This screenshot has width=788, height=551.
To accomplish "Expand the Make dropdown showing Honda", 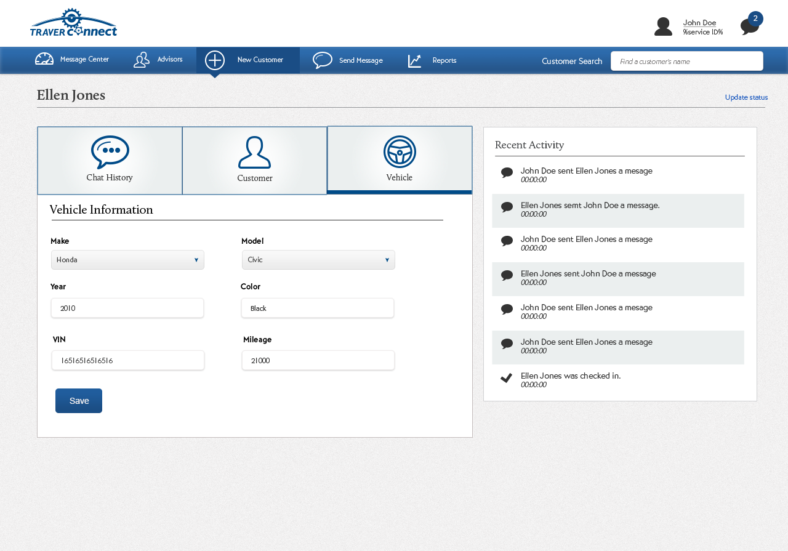I will point(127,260).
